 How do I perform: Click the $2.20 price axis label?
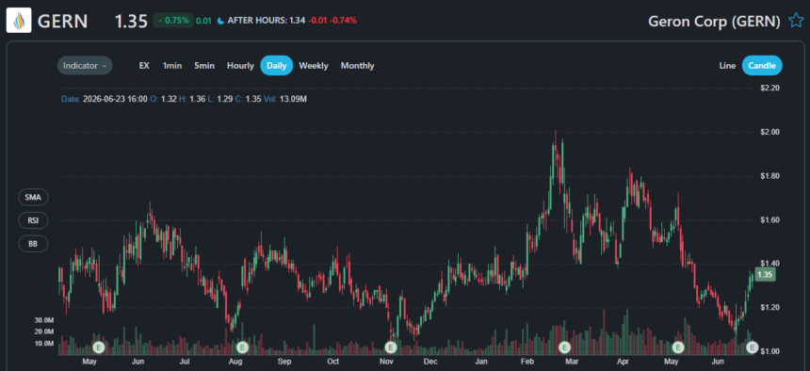tap(770, 89)
